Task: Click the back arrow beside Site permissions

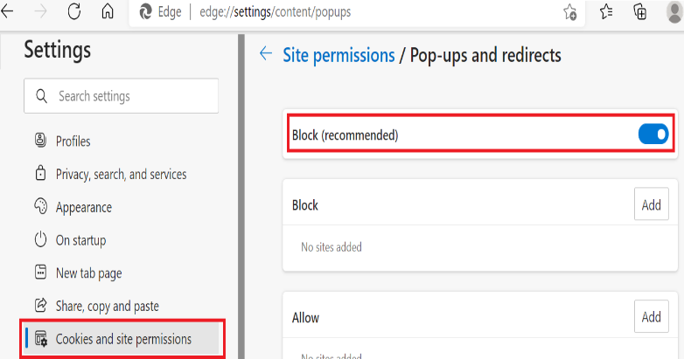Action: pos(266,55)
